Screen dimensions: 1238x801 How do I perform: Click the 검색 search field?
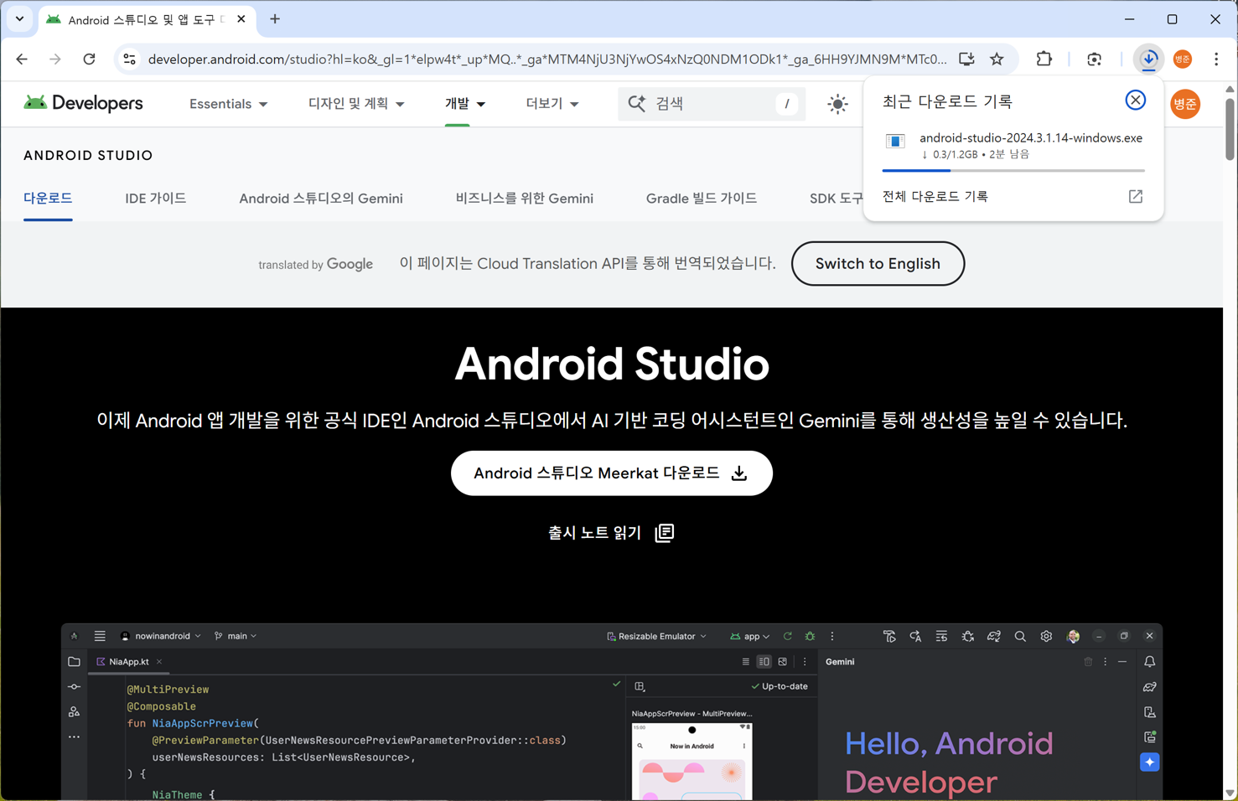(712, 104)
